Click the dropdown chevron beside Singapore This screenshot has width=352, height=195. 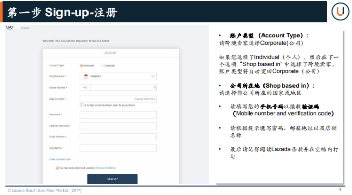coord(153,76)
